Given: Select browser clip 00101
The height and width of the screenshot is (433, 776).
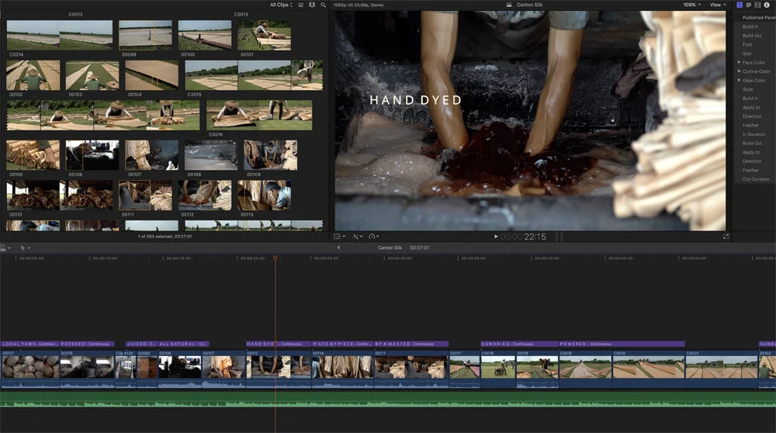Looking at the screenshot, I should (x=265, y=35).
